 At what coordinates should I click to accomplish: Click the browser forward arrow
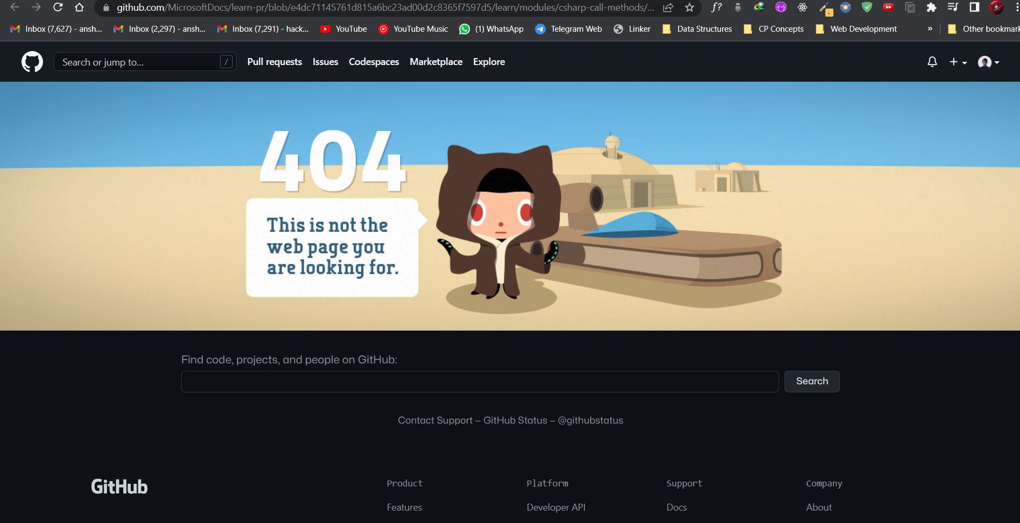tap(36, 8)
